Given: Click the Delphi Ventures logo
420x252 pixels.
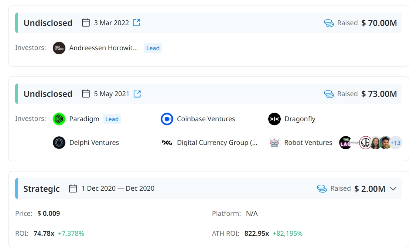Looking at the screenshot, I should click(x=59, y=143).
